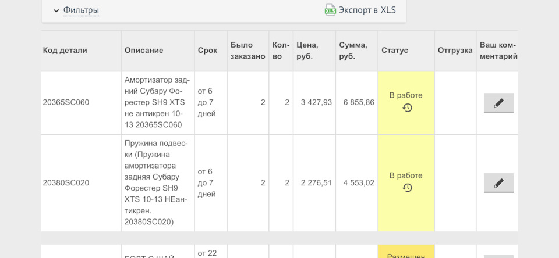The width and height of the screenshot is (559, 258).
Task: Click the XLS file icon
Action: click(x=330, y=10)
